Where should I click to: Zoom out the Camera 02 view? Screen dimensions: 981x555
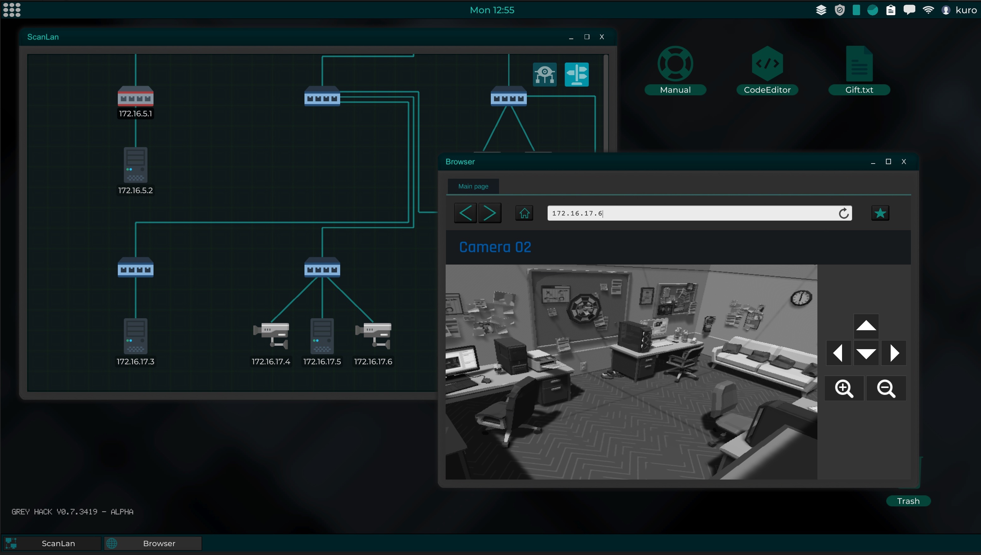click(886, 388)
